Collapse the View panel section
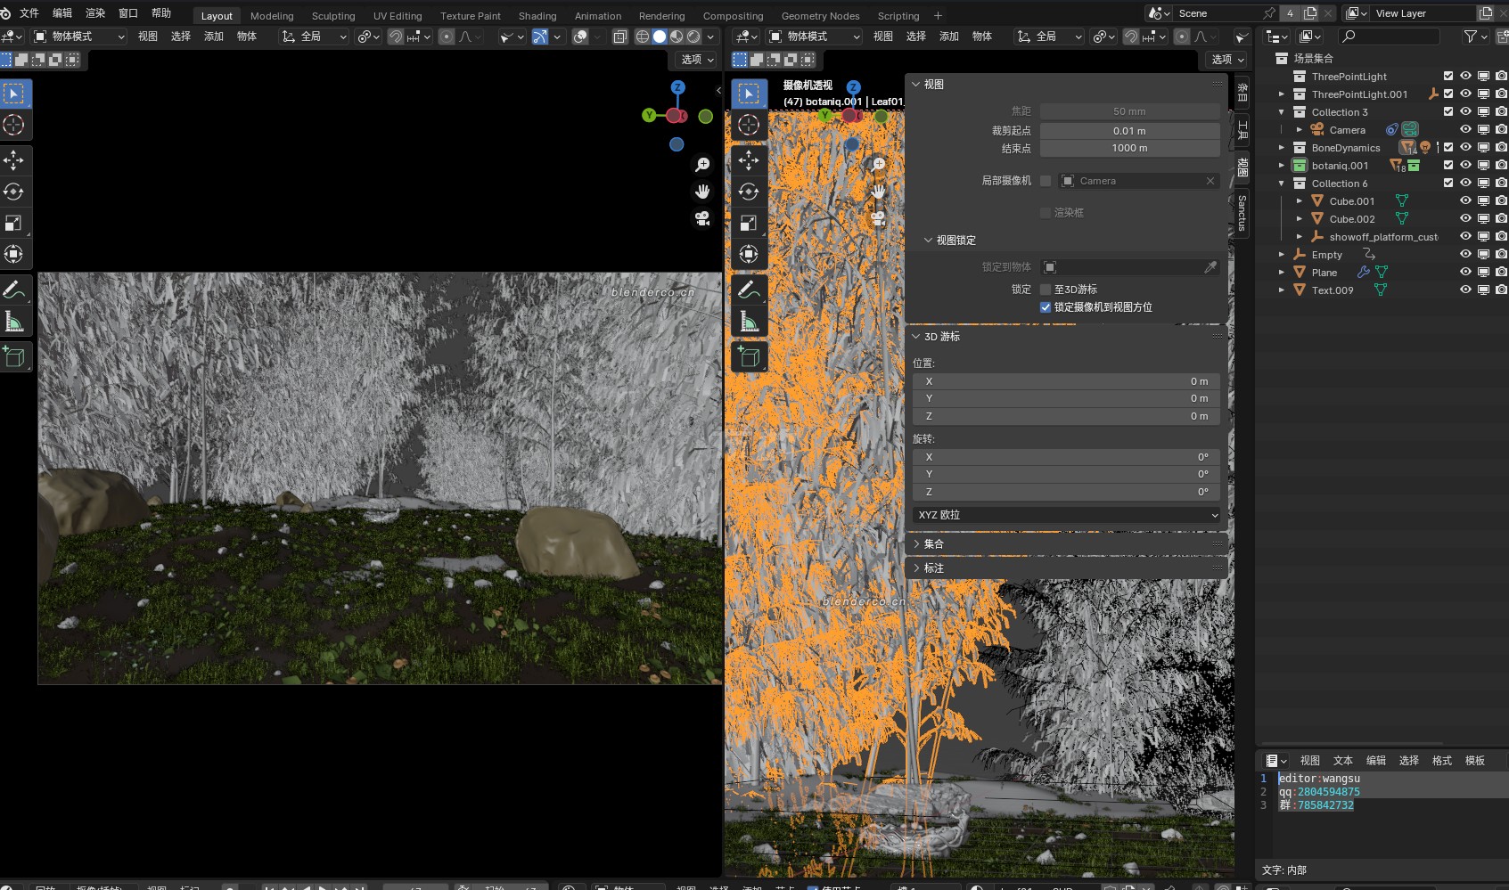This screenshot has width=1509, height=890. click(915, 85)
